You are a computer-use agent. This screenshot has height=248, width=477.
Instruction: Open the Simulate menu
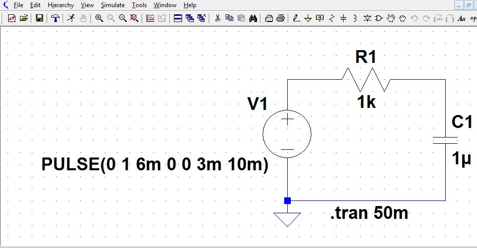(x=112, y=5)
